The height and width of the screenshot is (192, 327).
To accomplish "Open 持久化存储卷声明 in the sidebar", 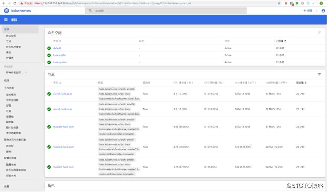I will tap(16, 170).
